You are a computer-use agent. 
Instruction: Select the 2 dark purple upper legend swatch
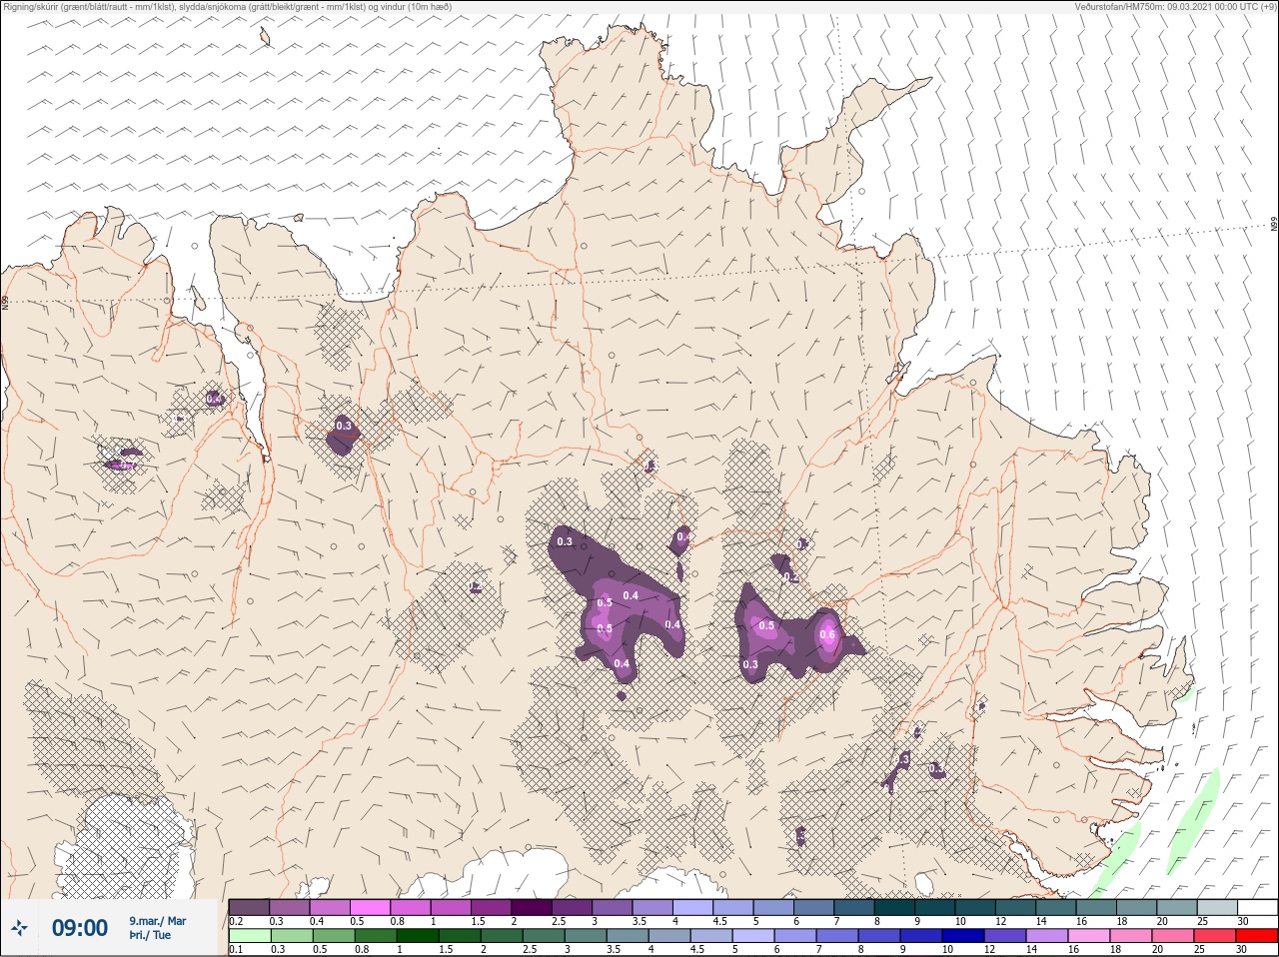click(532, 907)
